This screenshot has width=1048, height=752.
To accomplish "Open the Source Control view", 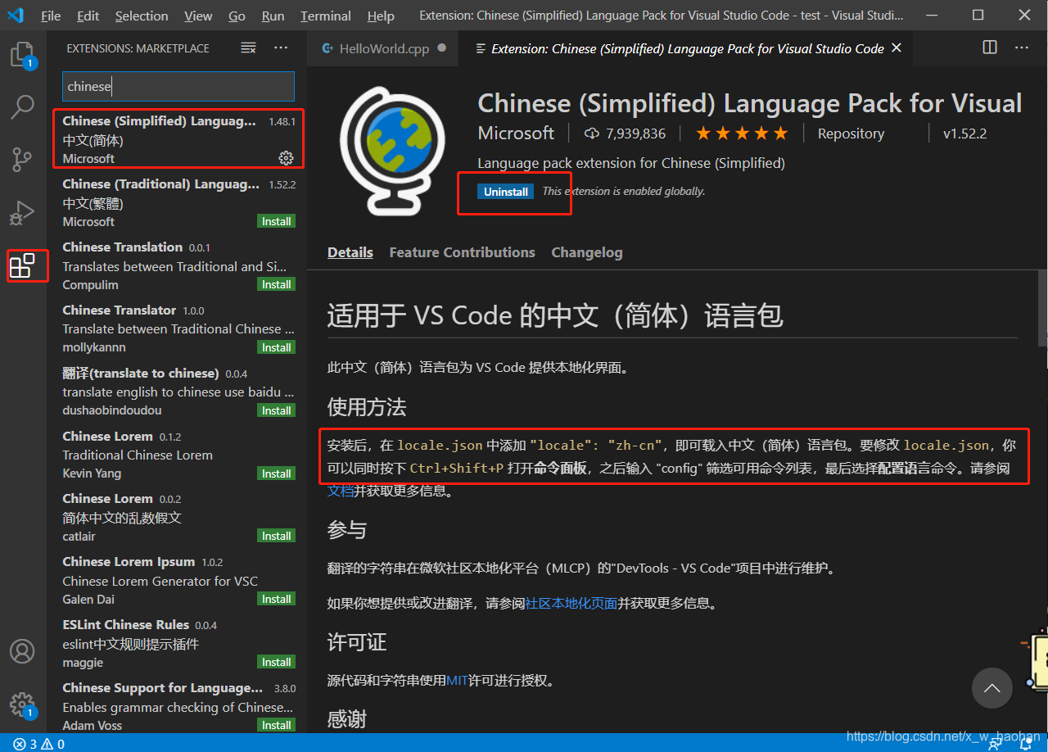I will (x=22, y=160).
